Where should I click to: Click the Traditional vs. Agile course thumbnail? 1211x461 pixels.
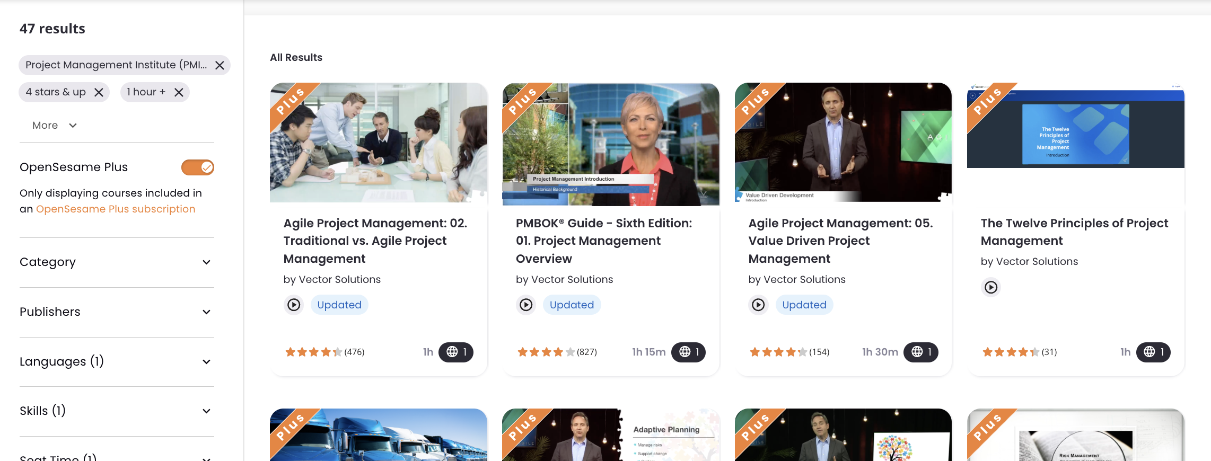pyautogui.click(x=378, y=143)
